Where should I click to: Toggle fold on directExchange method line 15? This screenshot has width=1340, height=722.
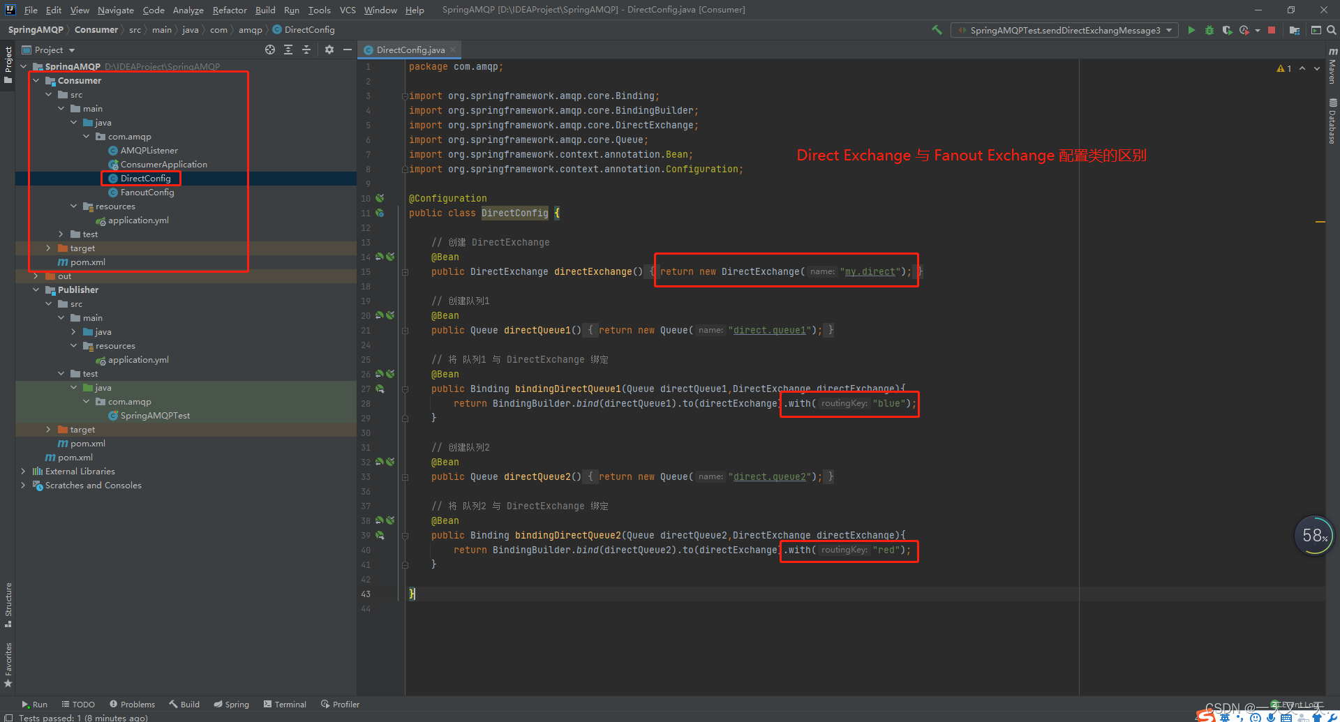coord(405,272)
